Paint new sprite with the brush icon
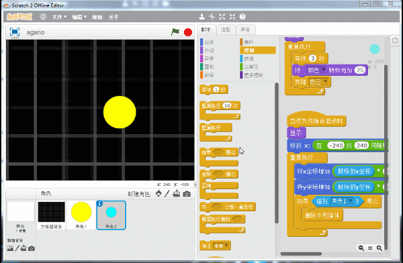This screenshot has width=403, height=263. tap(167, 194)
